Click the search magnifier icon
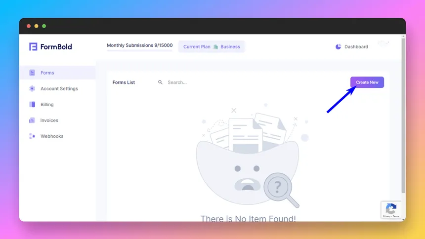This screenshot has width=425, height=239. coord(160,82)
